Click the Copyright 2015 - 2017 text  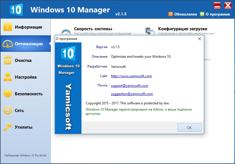(127, 103)
